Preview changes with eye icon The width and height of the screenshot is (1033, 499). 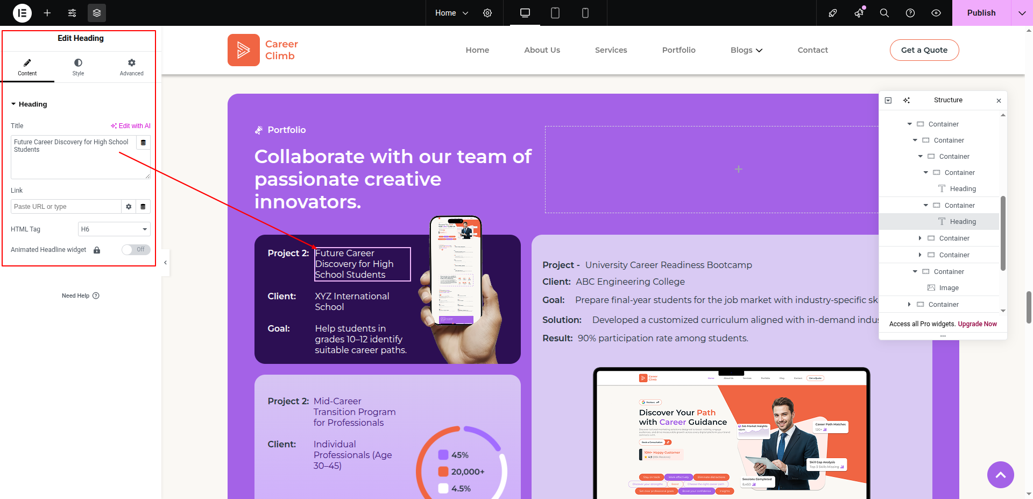[936, 13]
